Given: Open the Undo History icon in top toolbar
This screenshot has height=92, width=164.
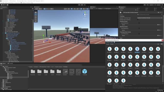Looking at the screenshot, I should tap(145, 5).
